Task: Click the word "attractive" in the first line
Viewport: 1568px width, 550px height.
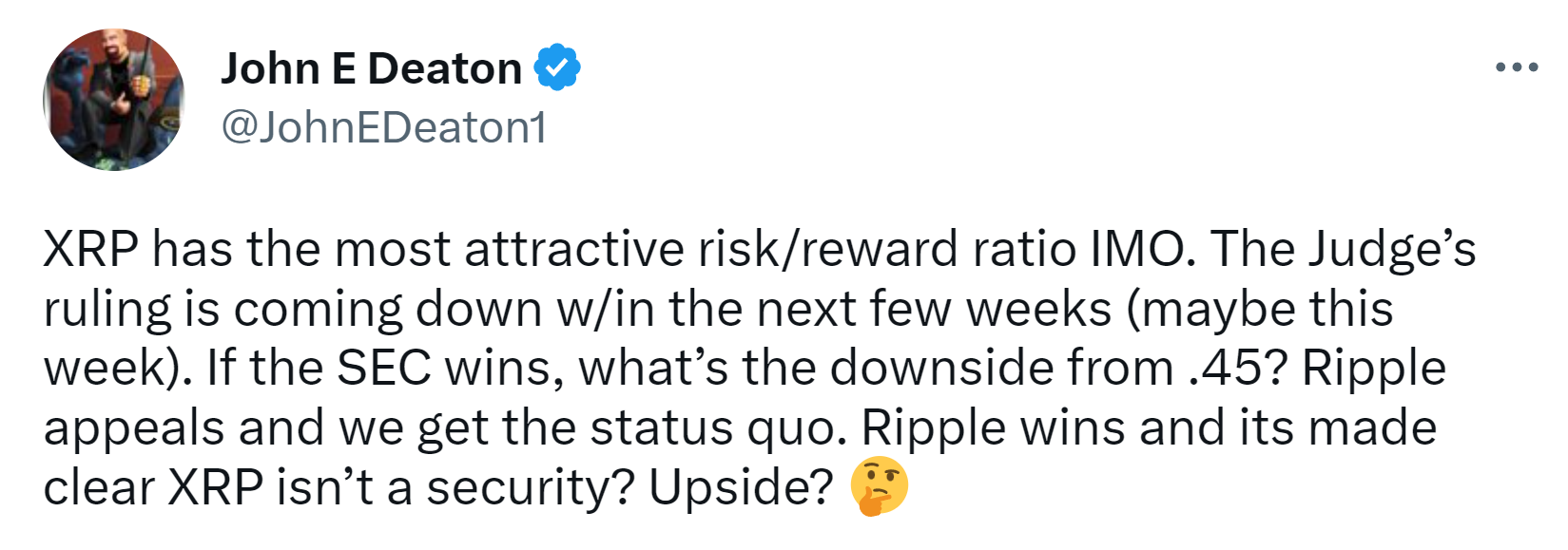Action: pos(574,249)
